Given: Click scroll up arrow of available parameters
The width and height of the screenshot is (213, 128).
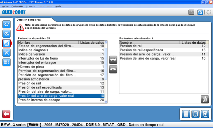Looking at the screenshot, I should (x=106, y=42).
